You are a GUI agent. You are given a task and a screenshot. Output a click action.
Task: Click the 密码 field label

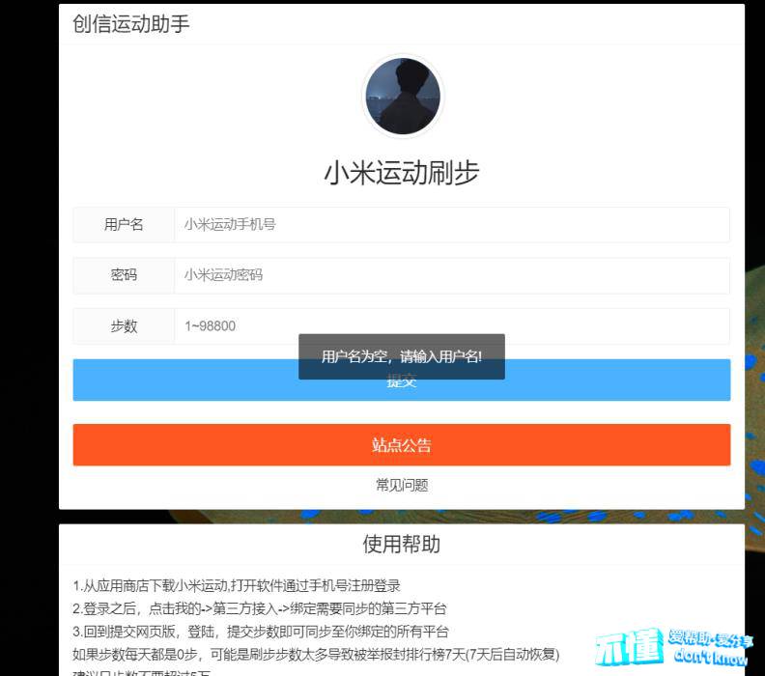(x=124, y=275)
